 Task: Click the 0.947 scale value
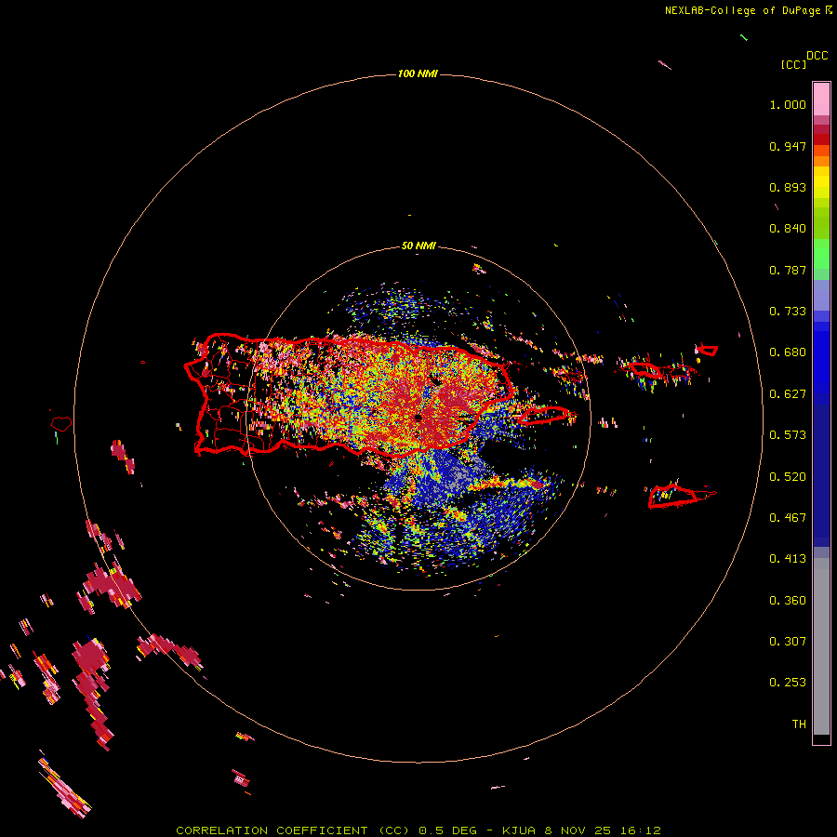pyautogui.click(x=788, y=146)
